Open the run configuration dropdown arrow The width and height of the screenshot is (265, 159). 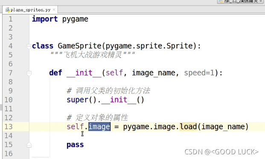[x=261, y=1]
